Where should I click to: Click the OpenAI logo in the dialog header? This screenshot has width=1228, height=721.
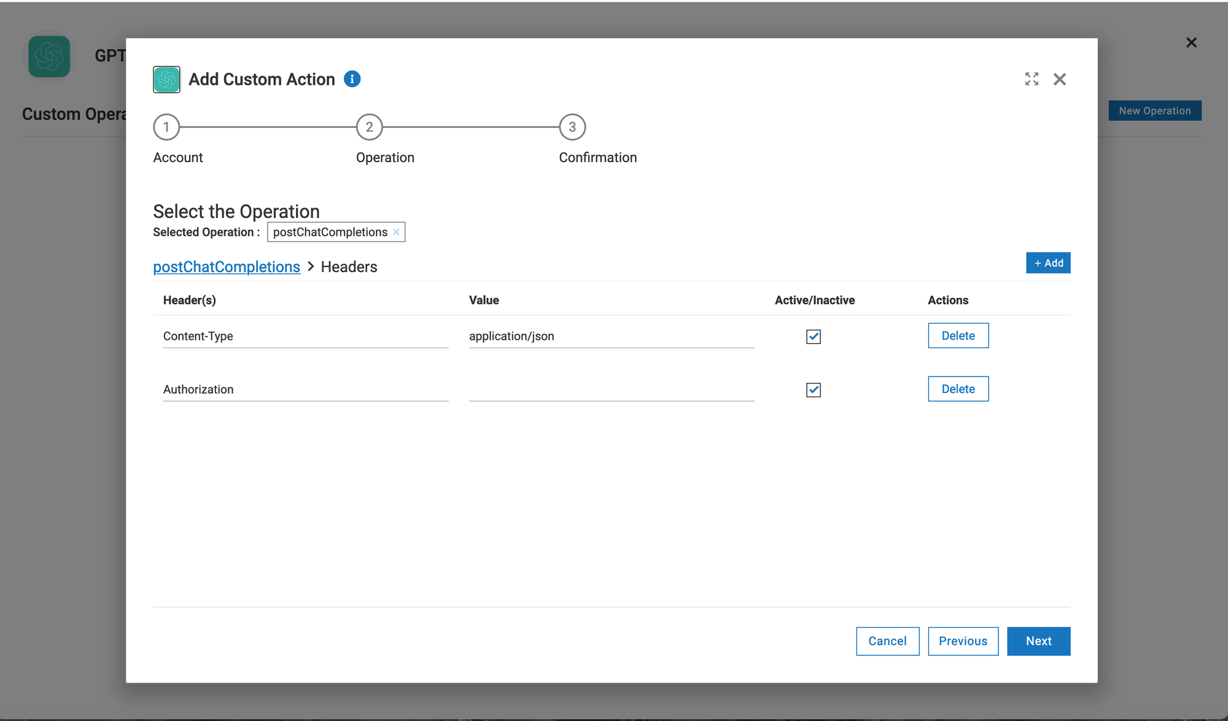point(166,80)
